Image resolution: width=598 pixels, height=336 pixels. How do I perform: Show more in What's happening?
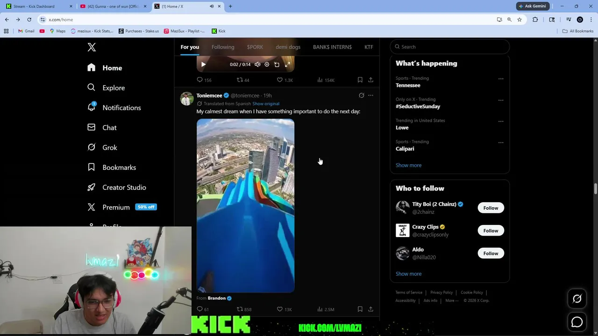[408, 165]
